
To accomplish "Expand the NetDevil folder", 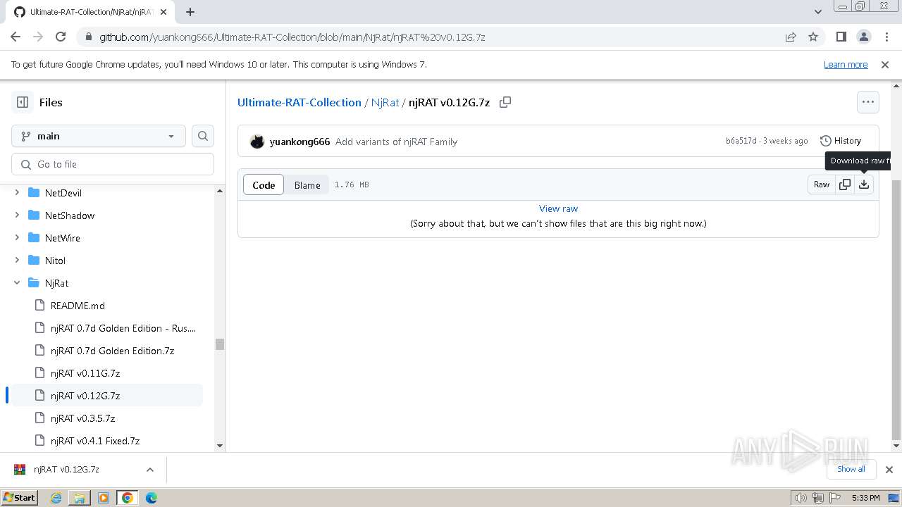I will click(x=17, y=193).
